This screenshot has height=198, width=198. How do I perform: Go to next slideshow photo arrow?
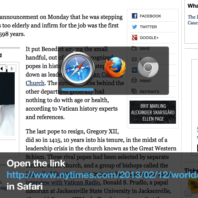(12, 68)
